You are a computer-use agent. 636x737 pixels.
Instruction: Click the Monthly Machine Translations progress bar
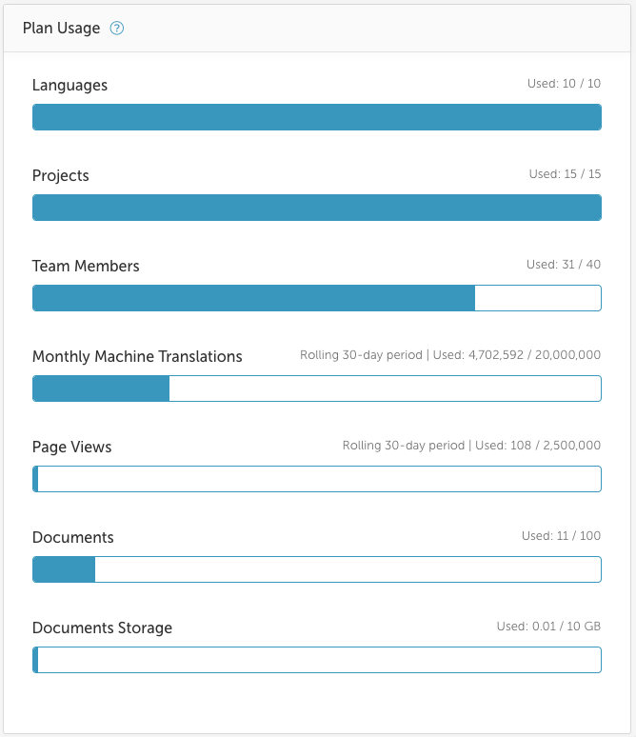(x=317, y=388)
